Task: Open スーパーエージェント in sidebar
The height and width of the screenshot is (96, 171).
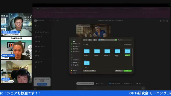Action: pyautogui.click(x=42, y=32)
